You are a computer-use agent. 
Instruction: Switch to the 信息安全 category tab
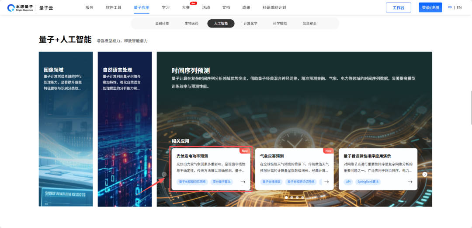(309, 23)
